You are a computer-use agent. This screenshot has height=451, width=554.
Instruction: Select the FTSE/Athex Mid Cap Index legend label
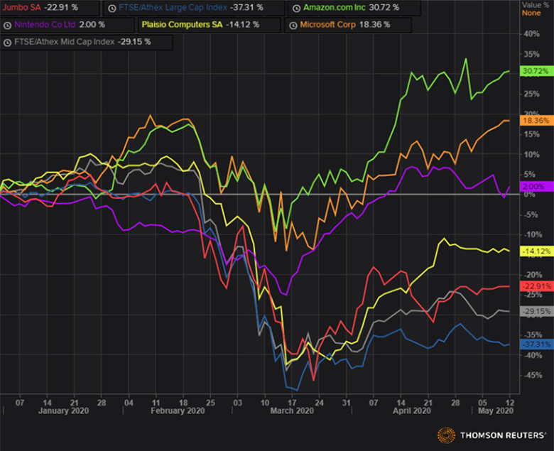[x=65, y=42]
